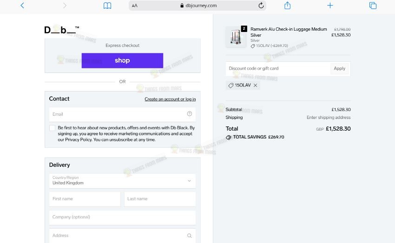Click the struck-through £1,798.00 price

[x=342, y=29]
